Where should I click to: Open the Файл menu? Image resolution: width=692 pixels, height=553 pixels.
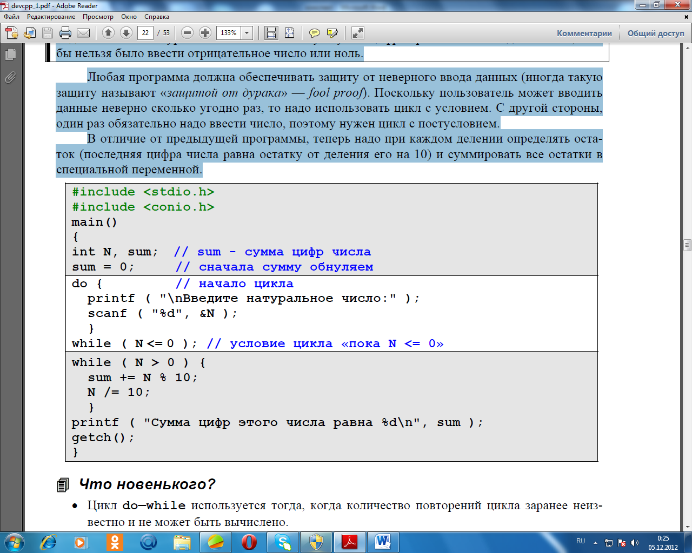[x=11, y=17]
